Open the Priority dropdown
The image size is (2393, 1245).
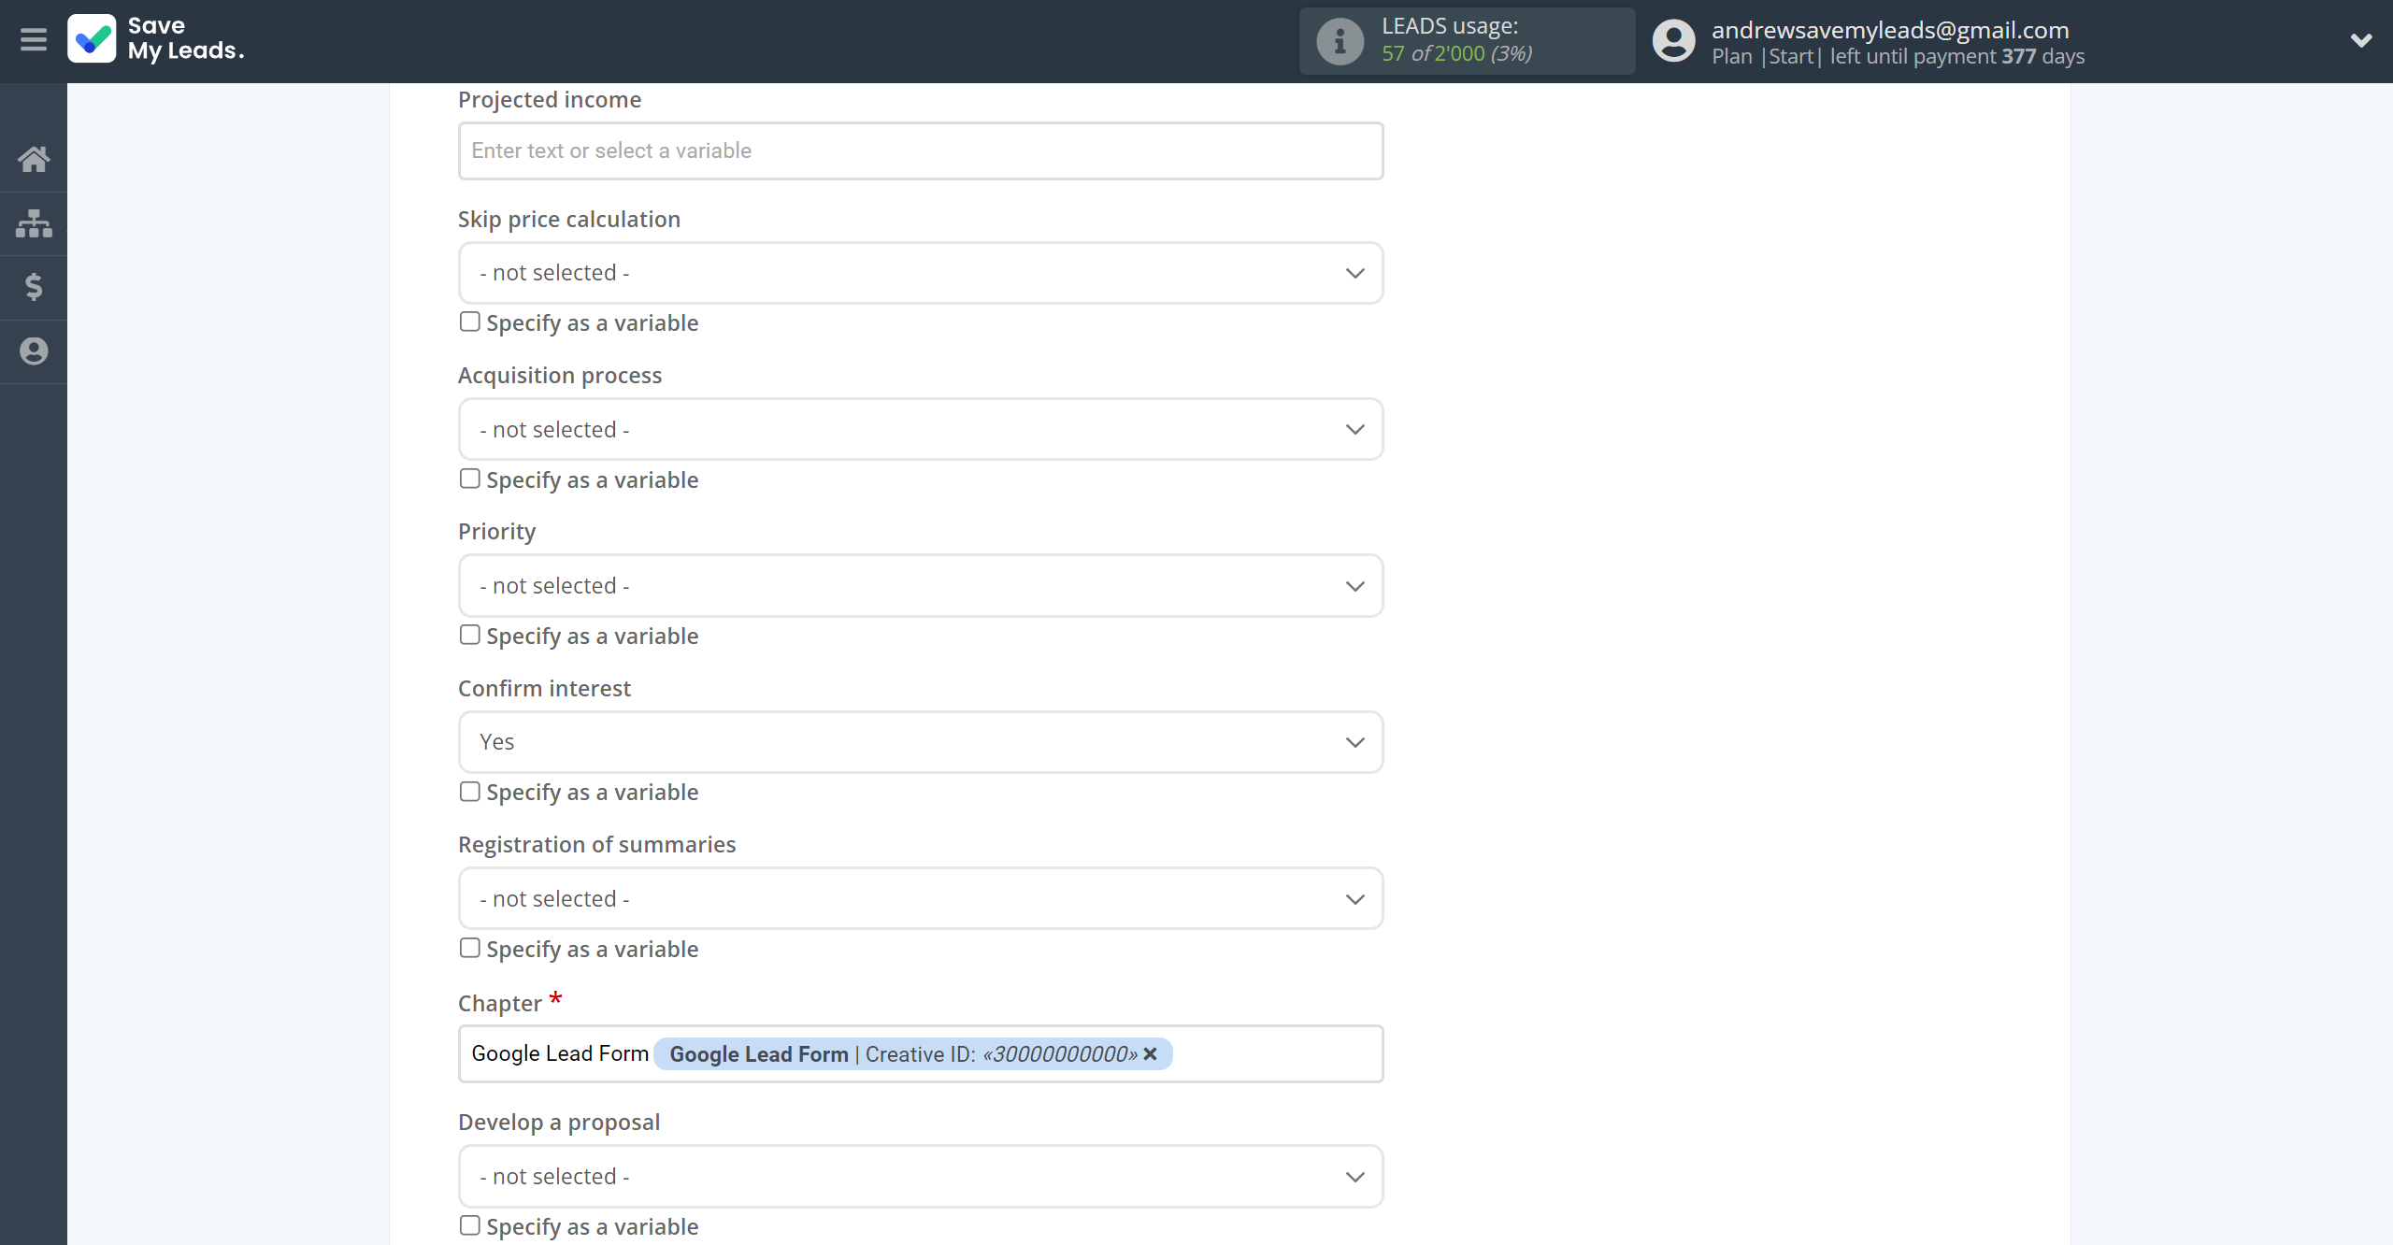click(921, 586)
